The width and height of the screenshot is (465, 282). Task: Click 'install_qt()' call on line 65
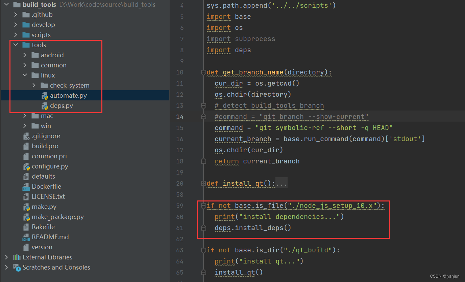click(239, 272)
